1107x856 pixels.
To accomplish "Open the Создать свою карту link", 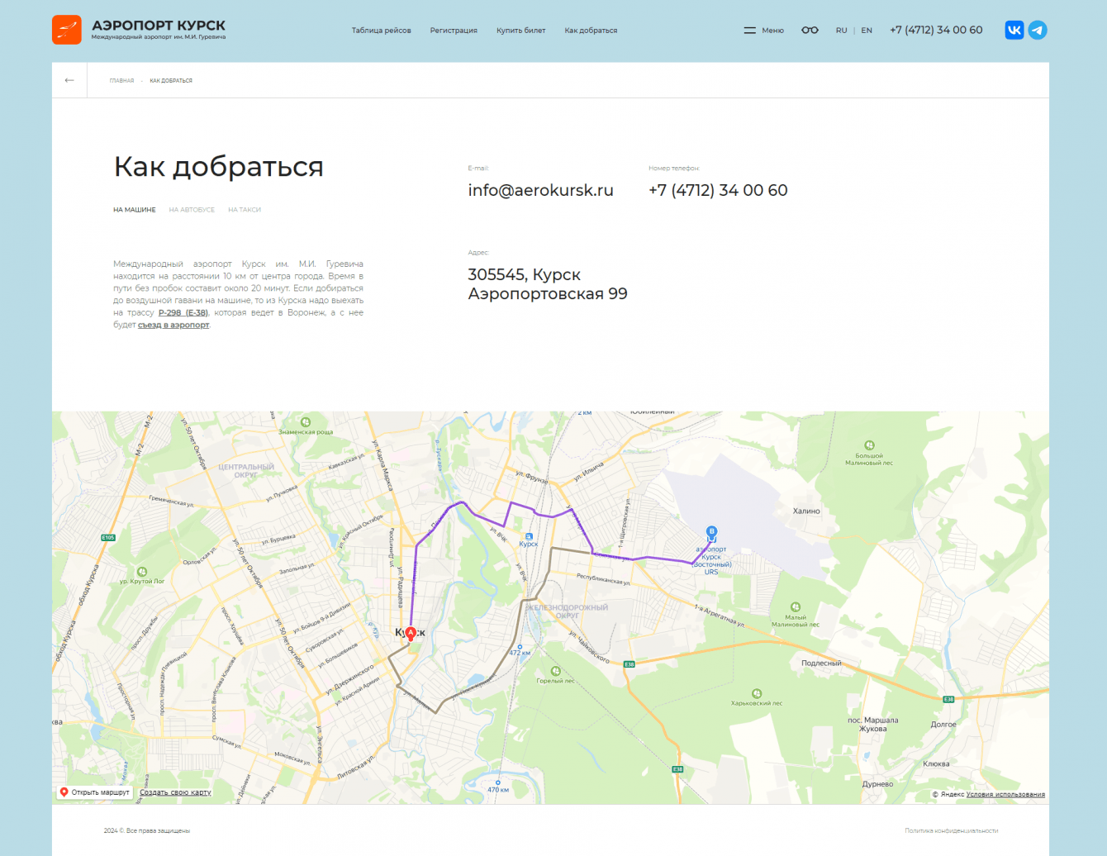I will (175, 792).
